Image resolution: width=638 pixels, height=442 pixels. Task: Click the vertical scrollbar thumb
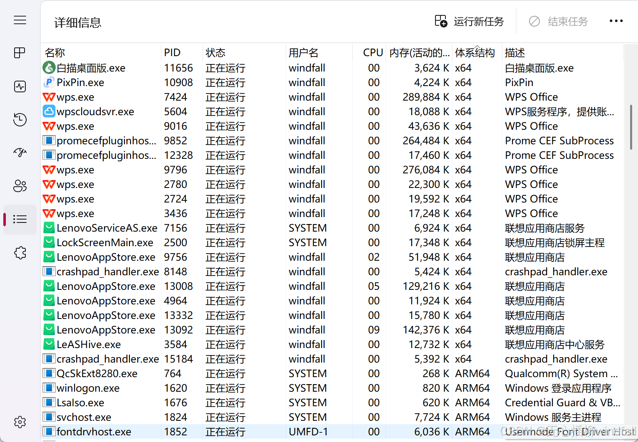click(631, 127)
